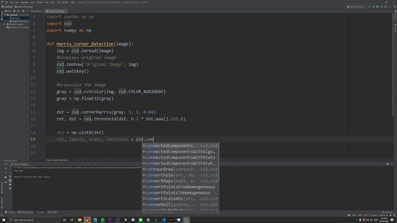The height and width of the screenshot is (223, 397).
Task: Open OpenCVTutorial.py in the project tree
Action: point(19,21)
